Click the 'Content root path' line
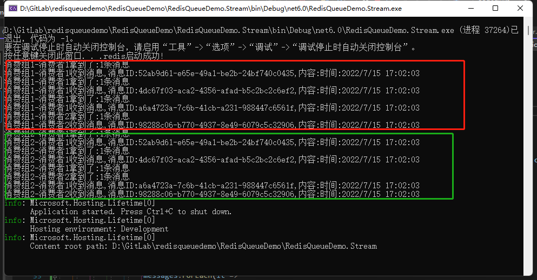The width and height of the screenshot is (537, 280). [203, 246]
